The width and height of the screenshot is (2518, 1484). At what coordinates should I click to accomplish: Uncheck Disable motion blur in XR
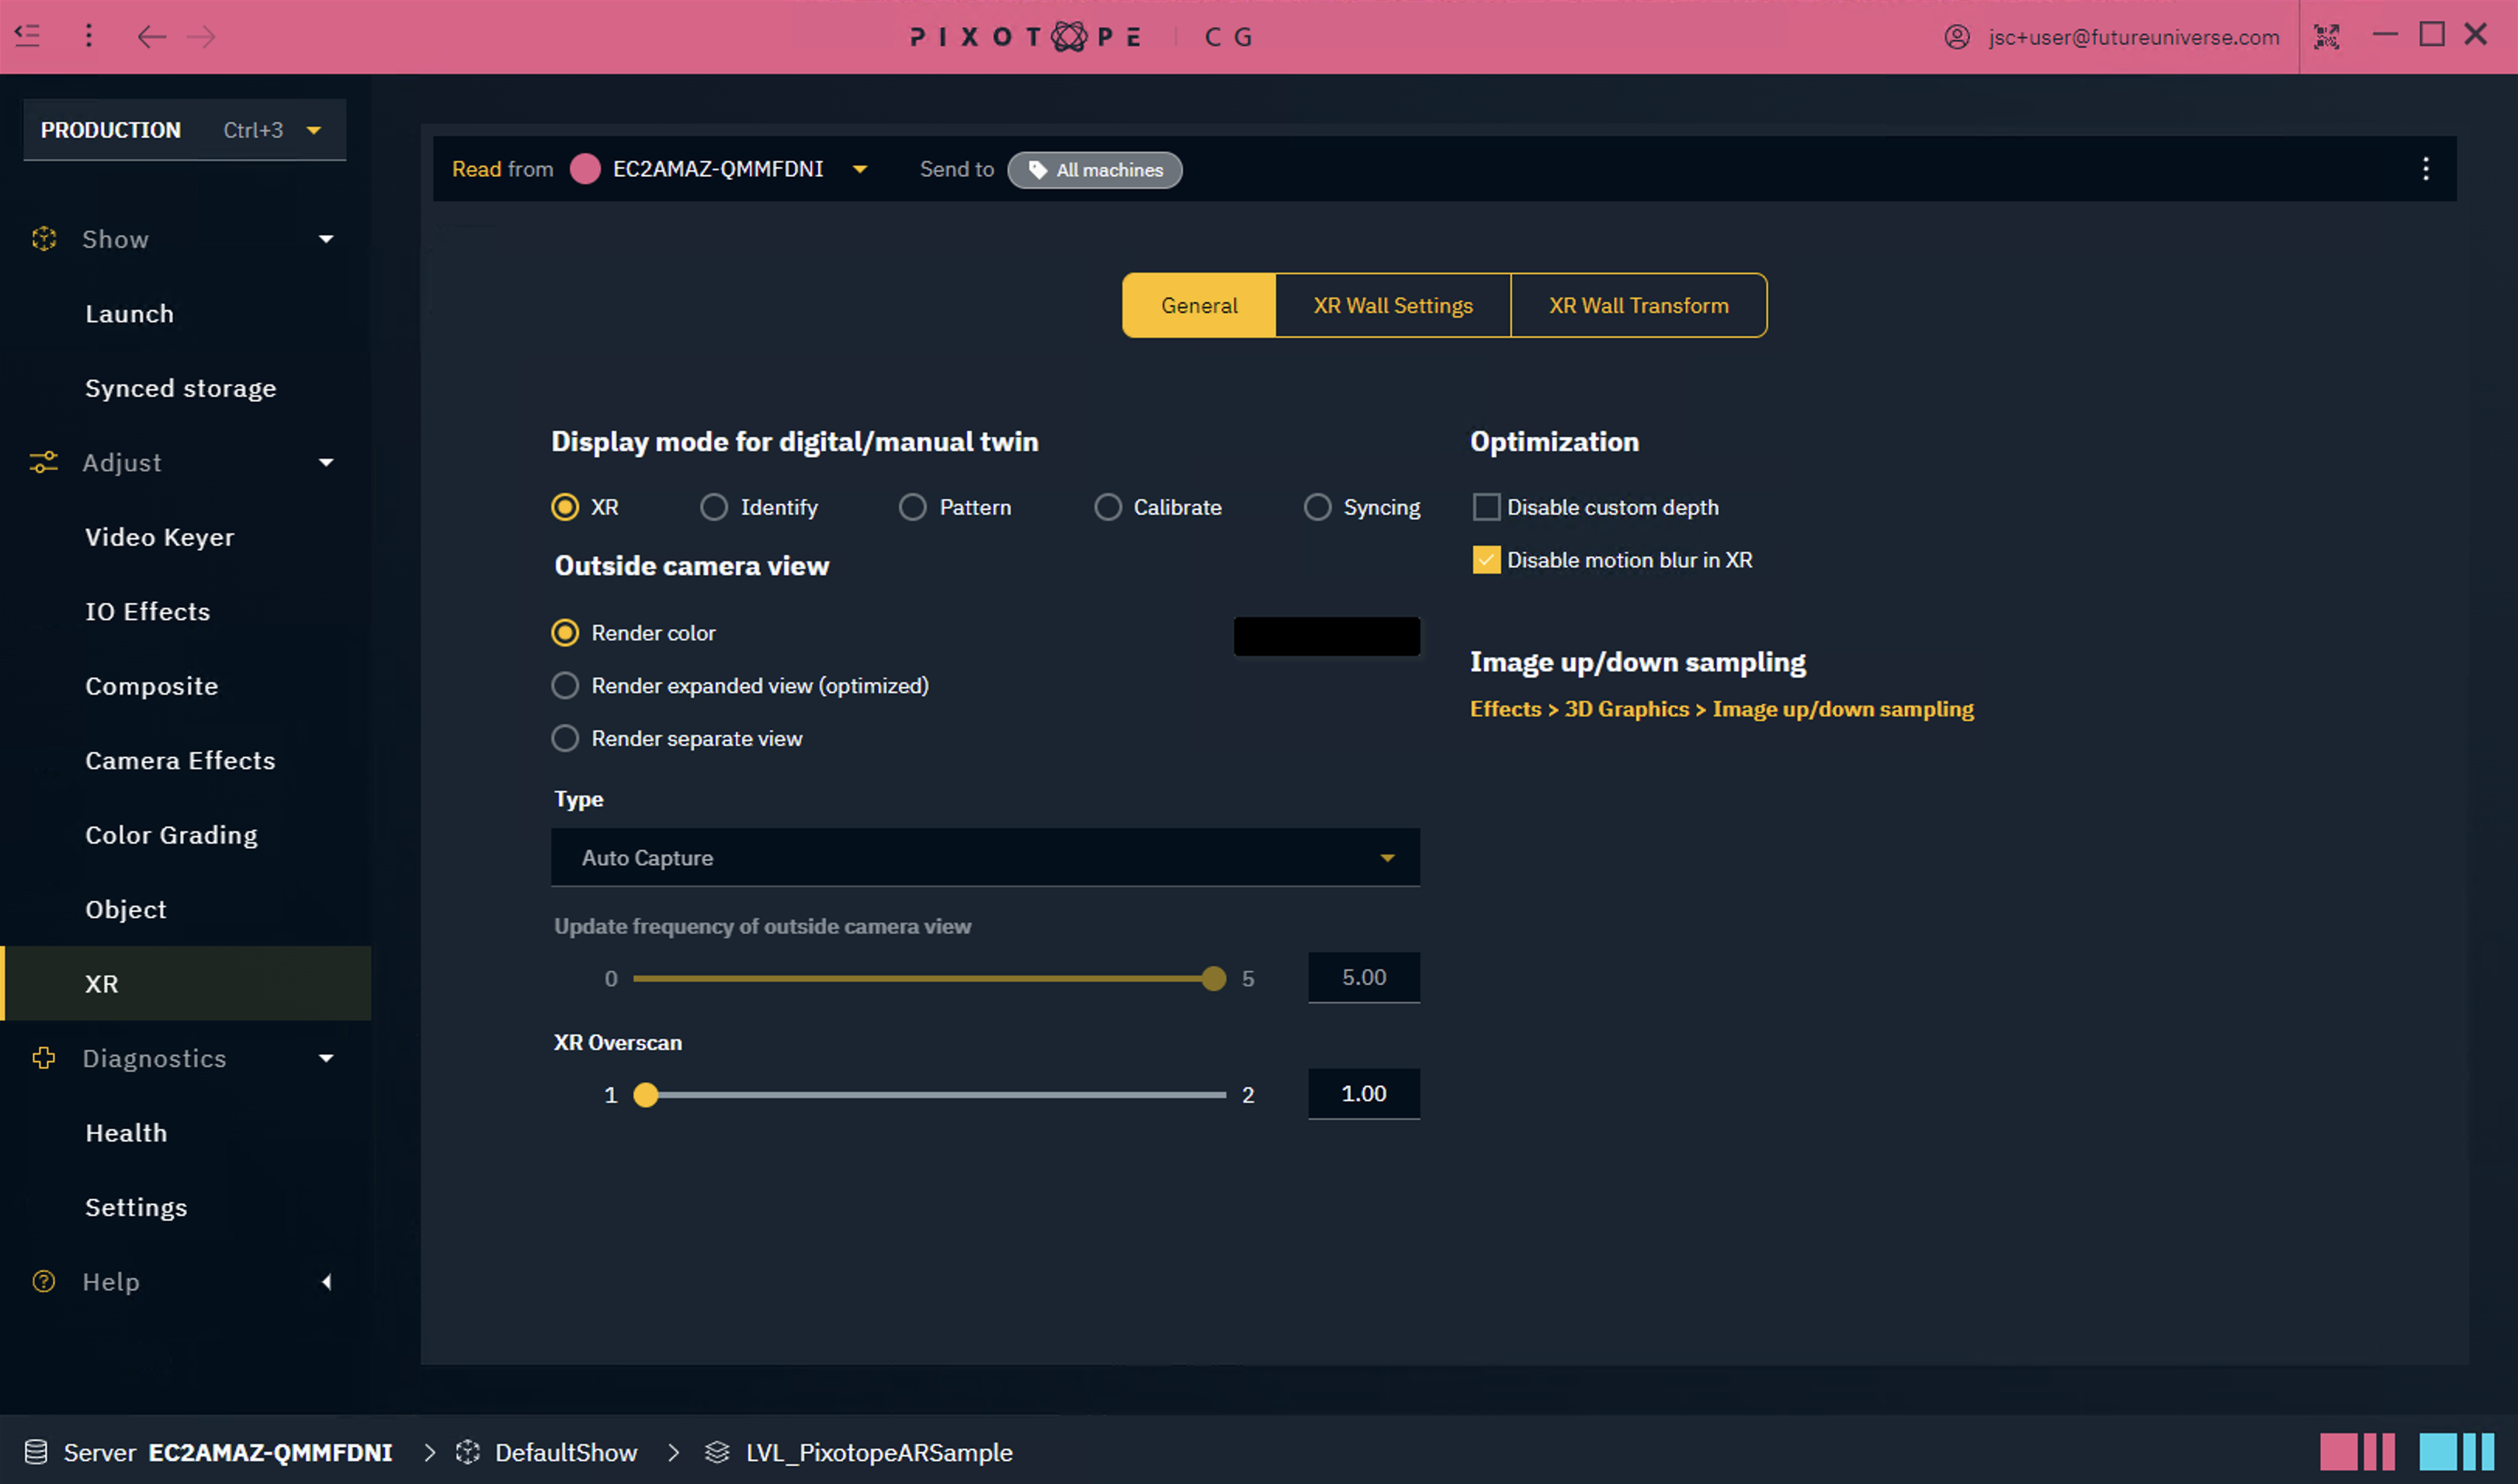click(1486, 560)
